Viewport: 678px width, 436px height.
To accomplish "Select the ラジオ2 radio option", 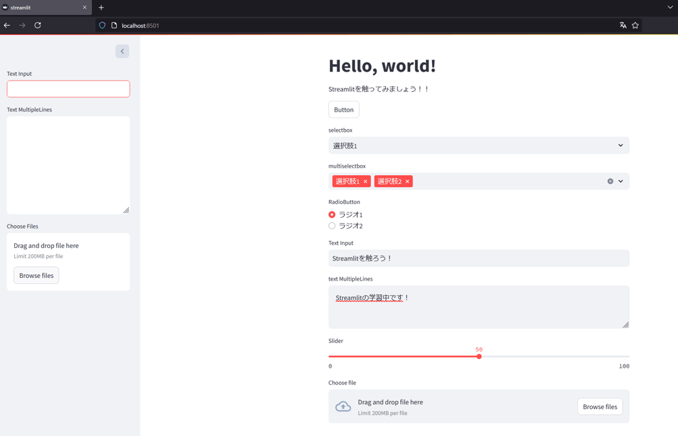I will pos(332,226).
